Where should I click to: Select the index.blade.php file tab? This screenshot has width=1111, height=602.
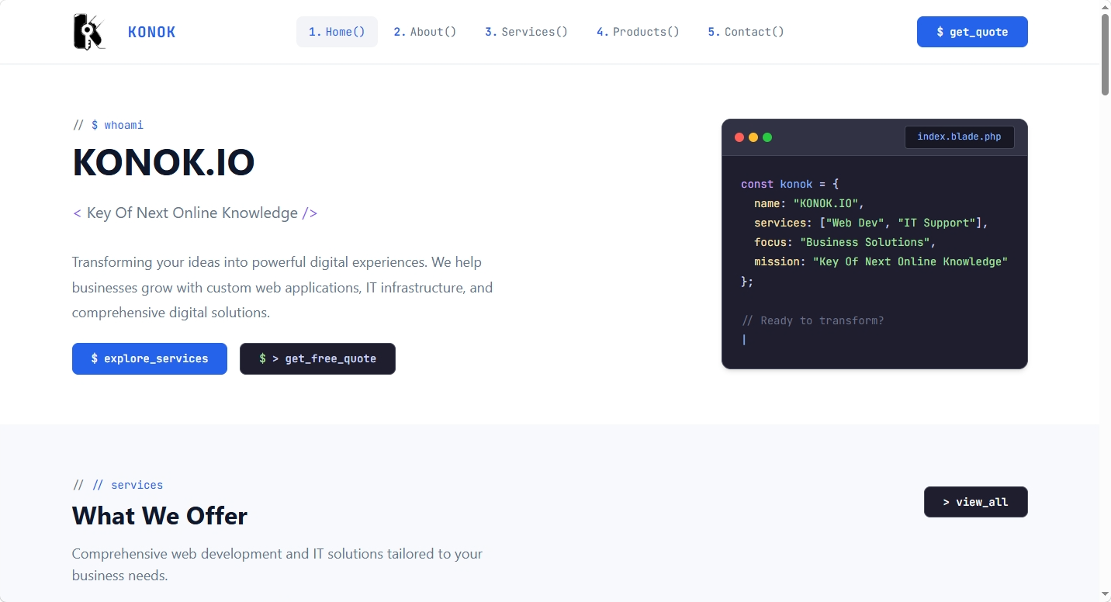pyautogui.click(x=959, y=137)
